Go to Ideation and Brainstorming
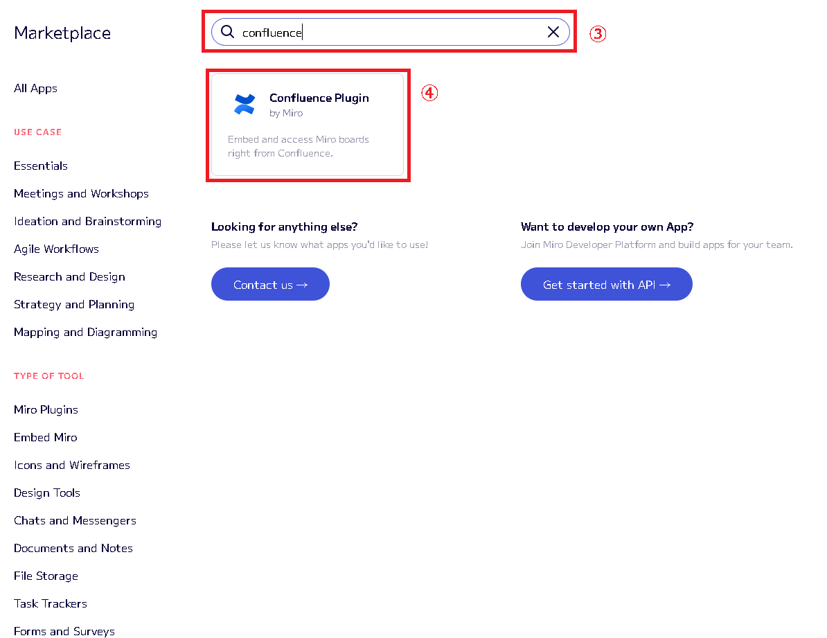Viewport: 827px width, 638px height. click(87, 221)
